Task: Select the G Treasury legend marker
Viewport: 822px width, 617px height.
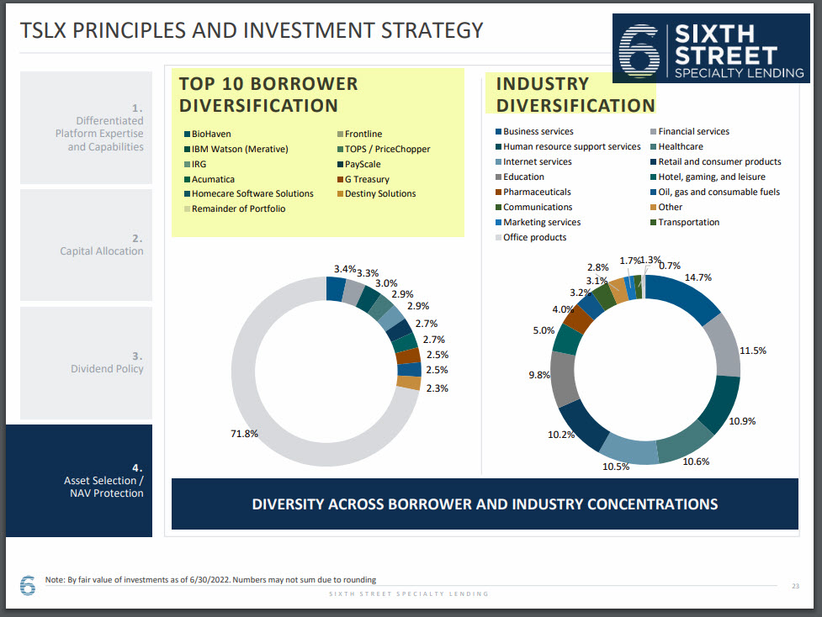Action: 340,179
